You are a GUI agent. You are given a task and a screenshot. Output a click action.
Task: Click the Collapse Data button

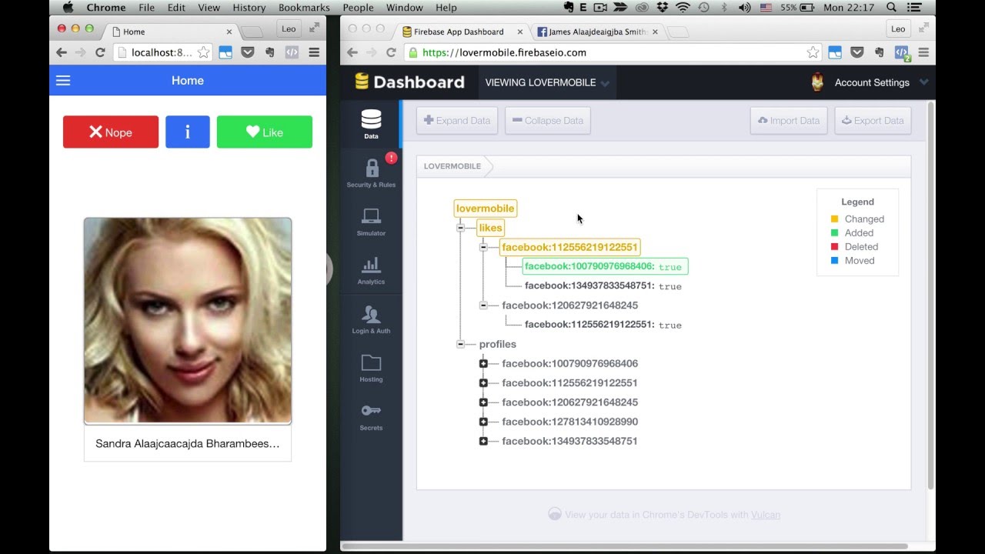548,121
